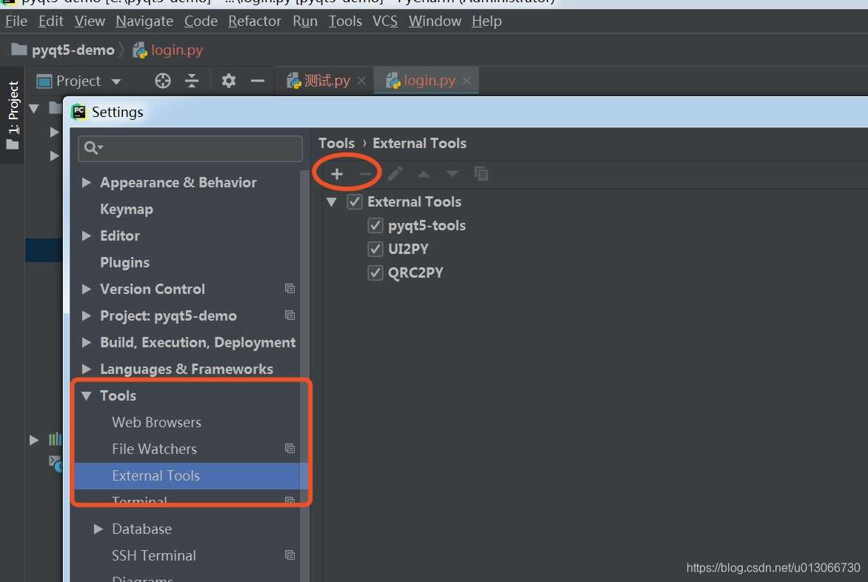
Task: Collapse Tools settings node
Action: [87, 395]
